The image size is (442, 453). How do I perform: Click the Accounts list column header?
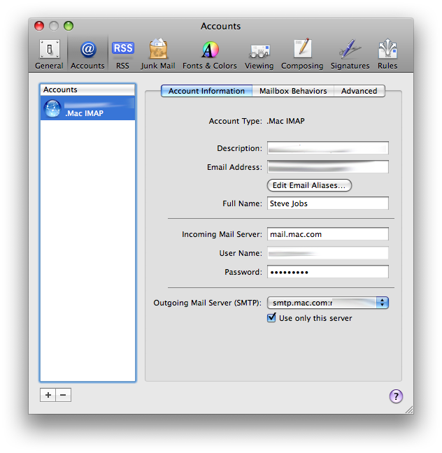point(87,90)
